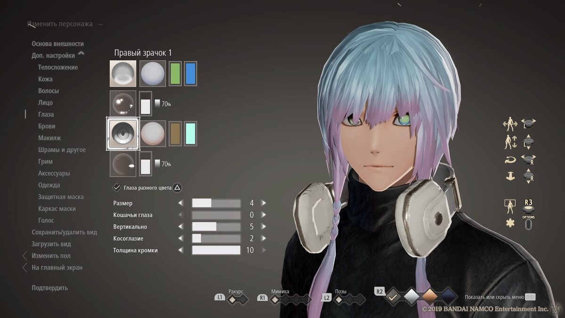Increase the 'Косоглазие' value
Viewport: 565px width, 318px height.
[x=264, y=238]
